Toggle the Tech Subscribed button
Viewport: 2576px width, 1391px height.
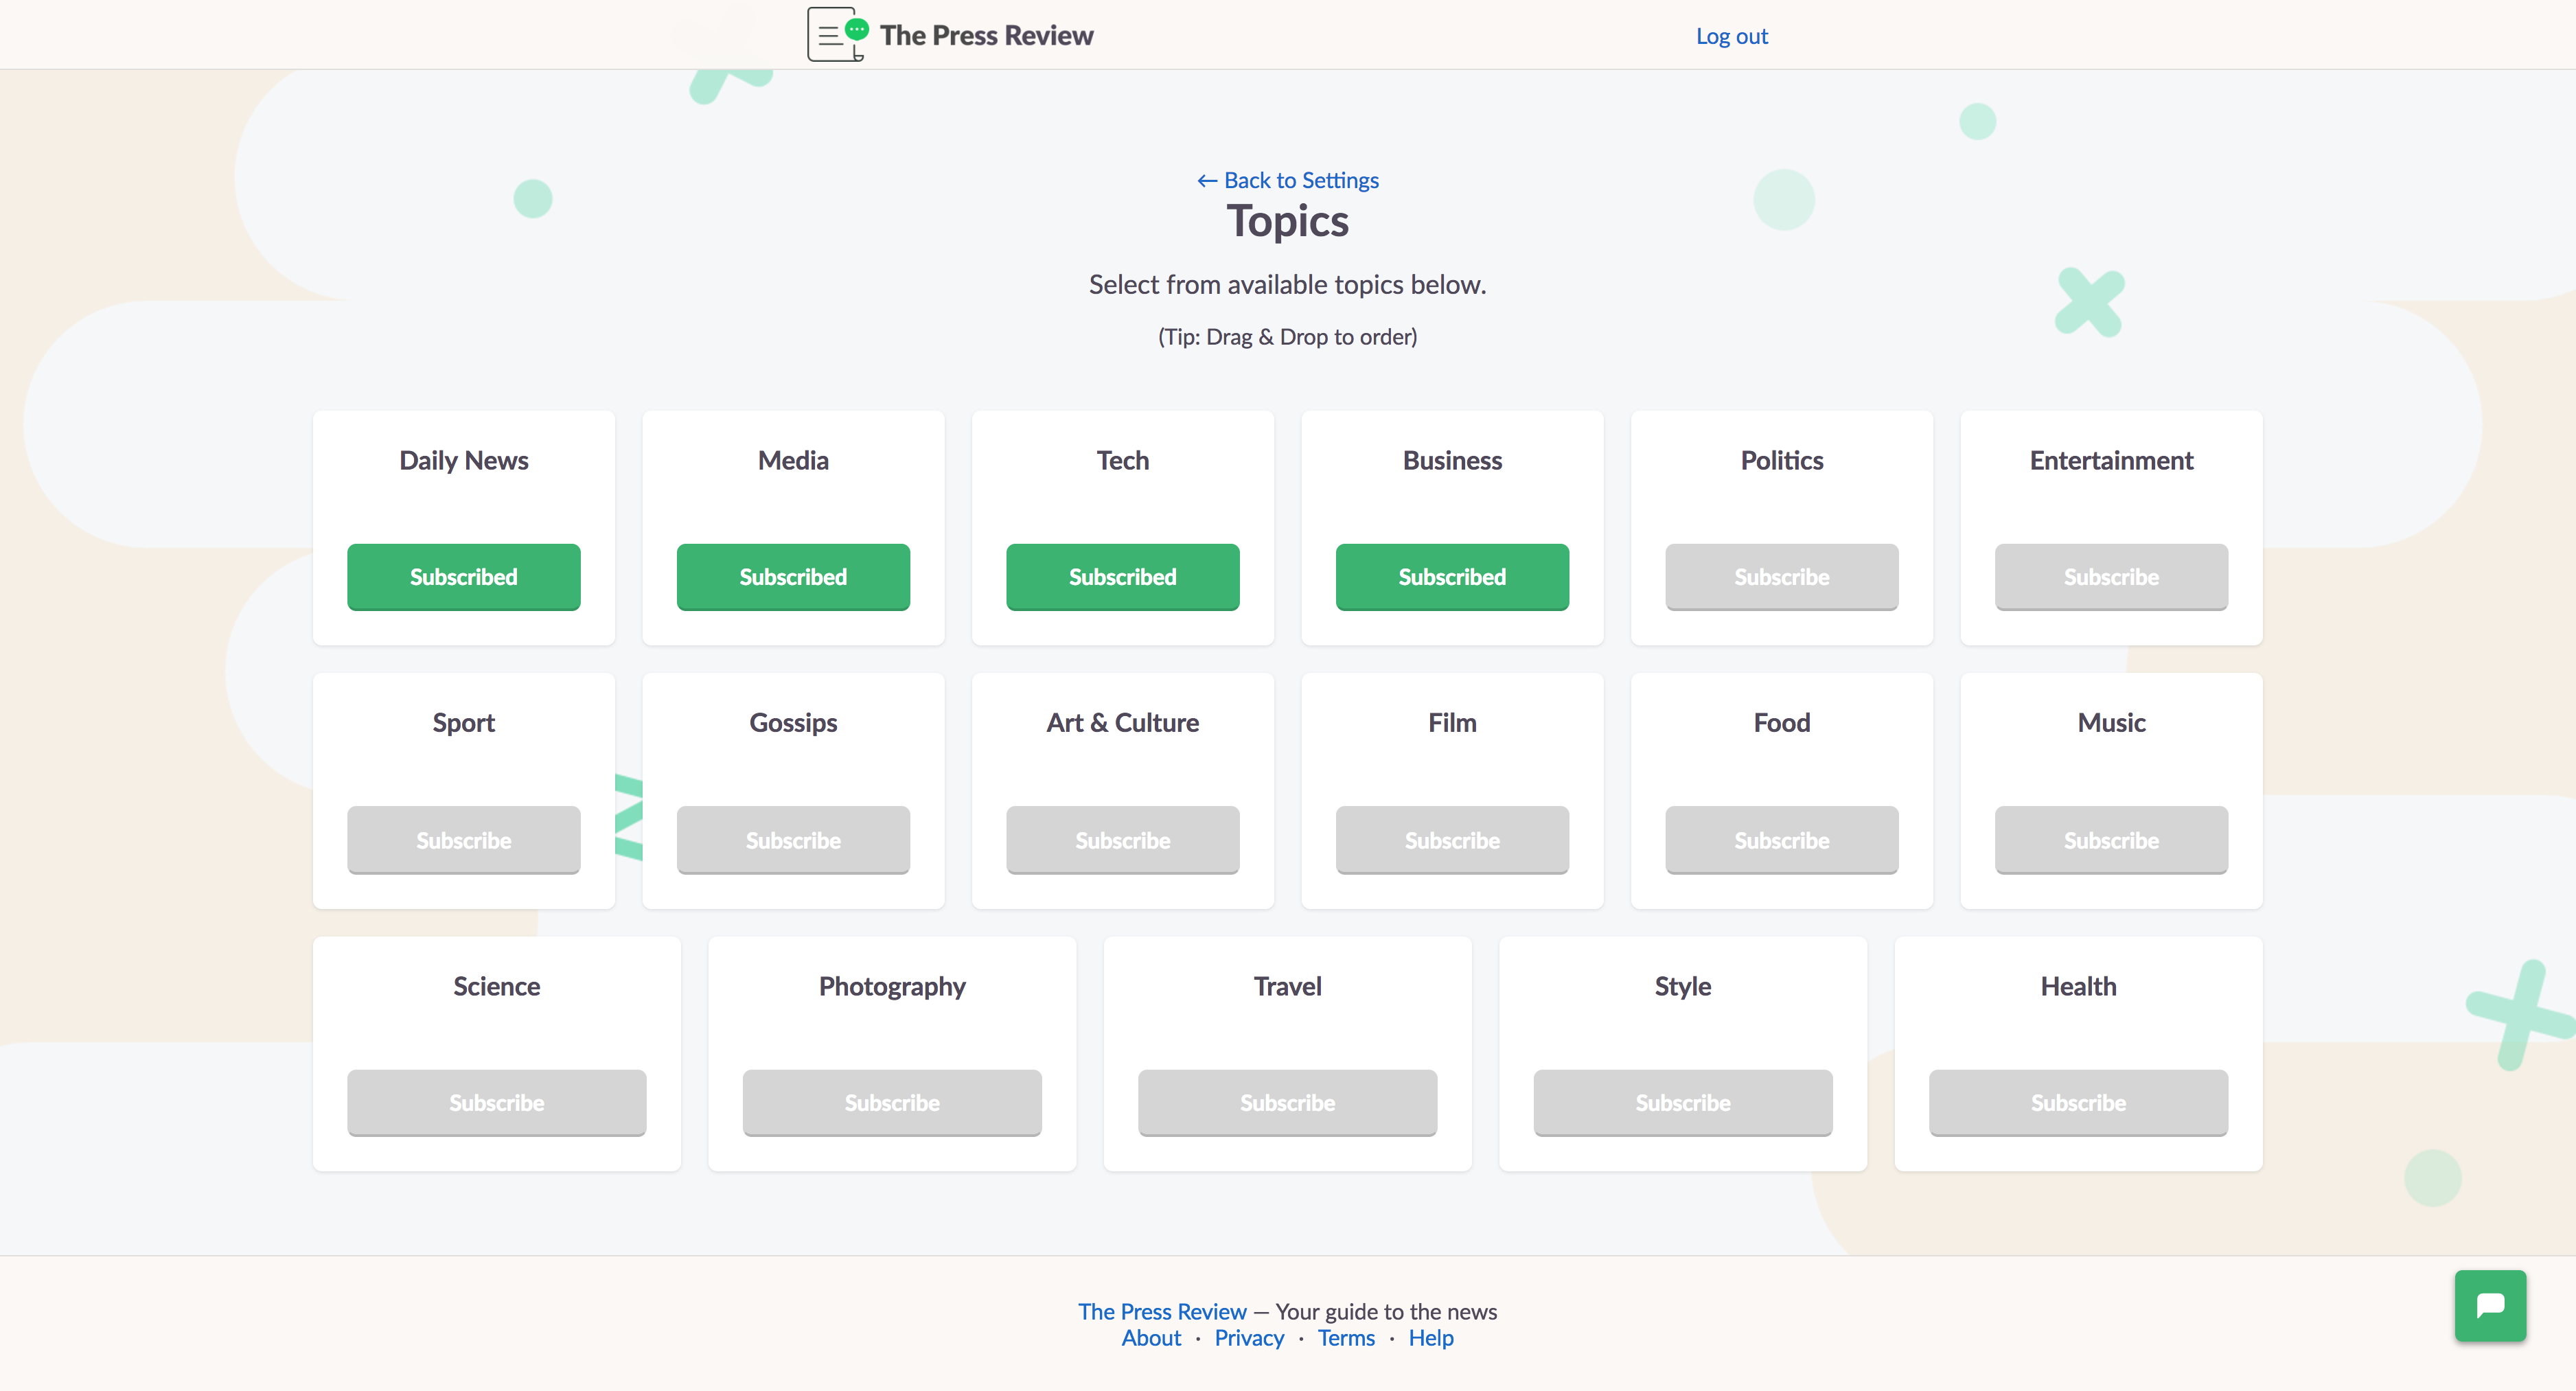coord(1122,577)
